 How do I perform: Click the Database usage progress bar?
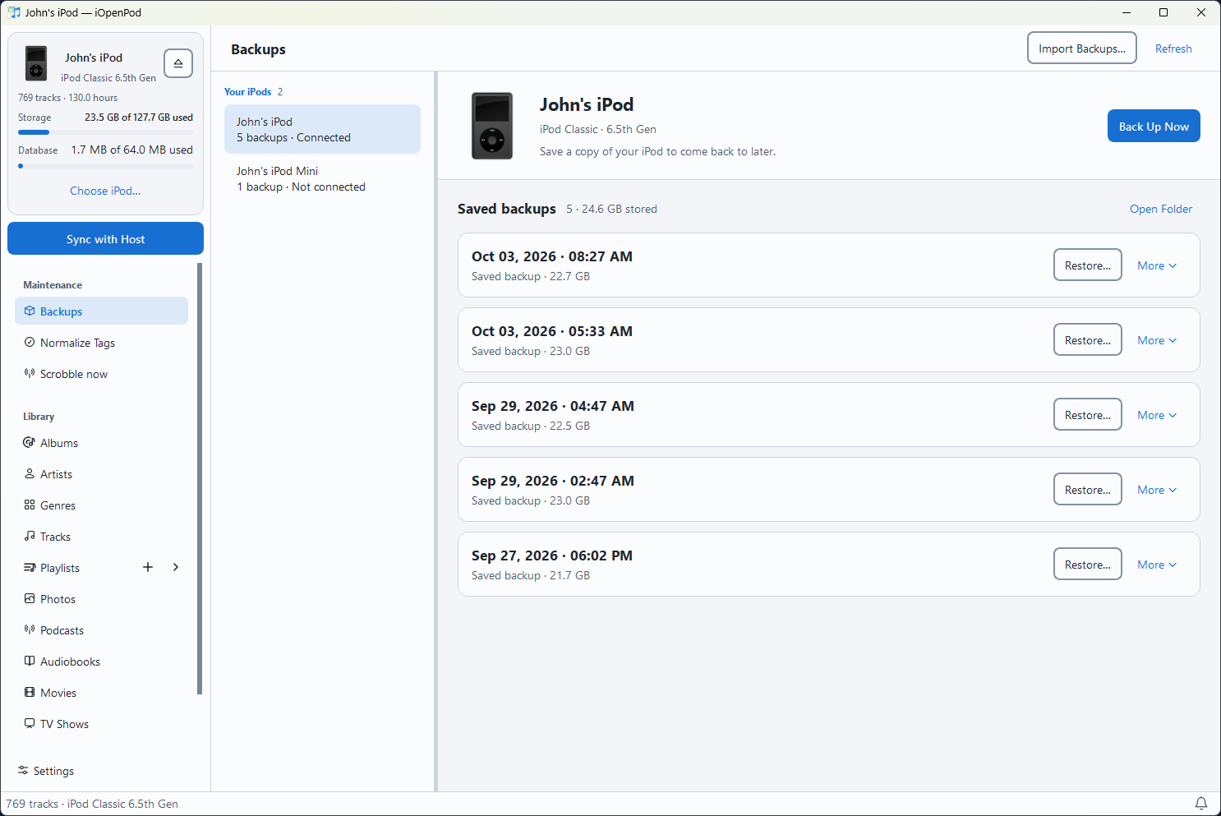point(105,166)
